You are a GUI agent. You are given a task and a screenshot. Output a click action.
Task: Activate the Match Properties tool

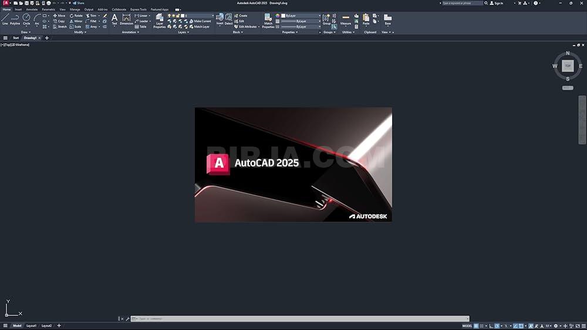[268, 20]
